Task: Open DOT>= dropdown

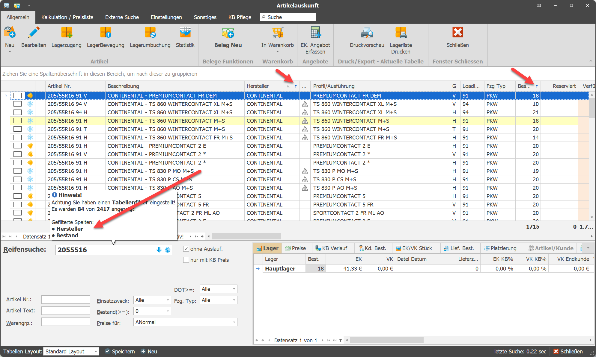Action: [234, 289]
